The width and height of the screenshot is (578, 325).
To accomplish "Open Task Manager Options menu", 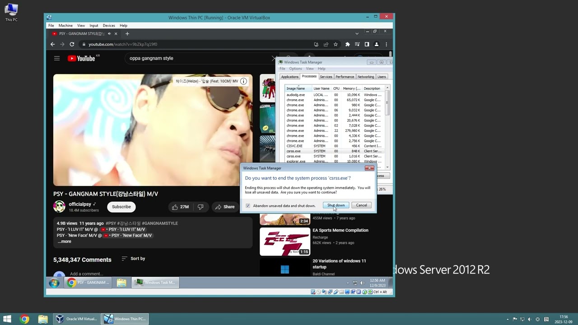I will [x=295, y=69].
